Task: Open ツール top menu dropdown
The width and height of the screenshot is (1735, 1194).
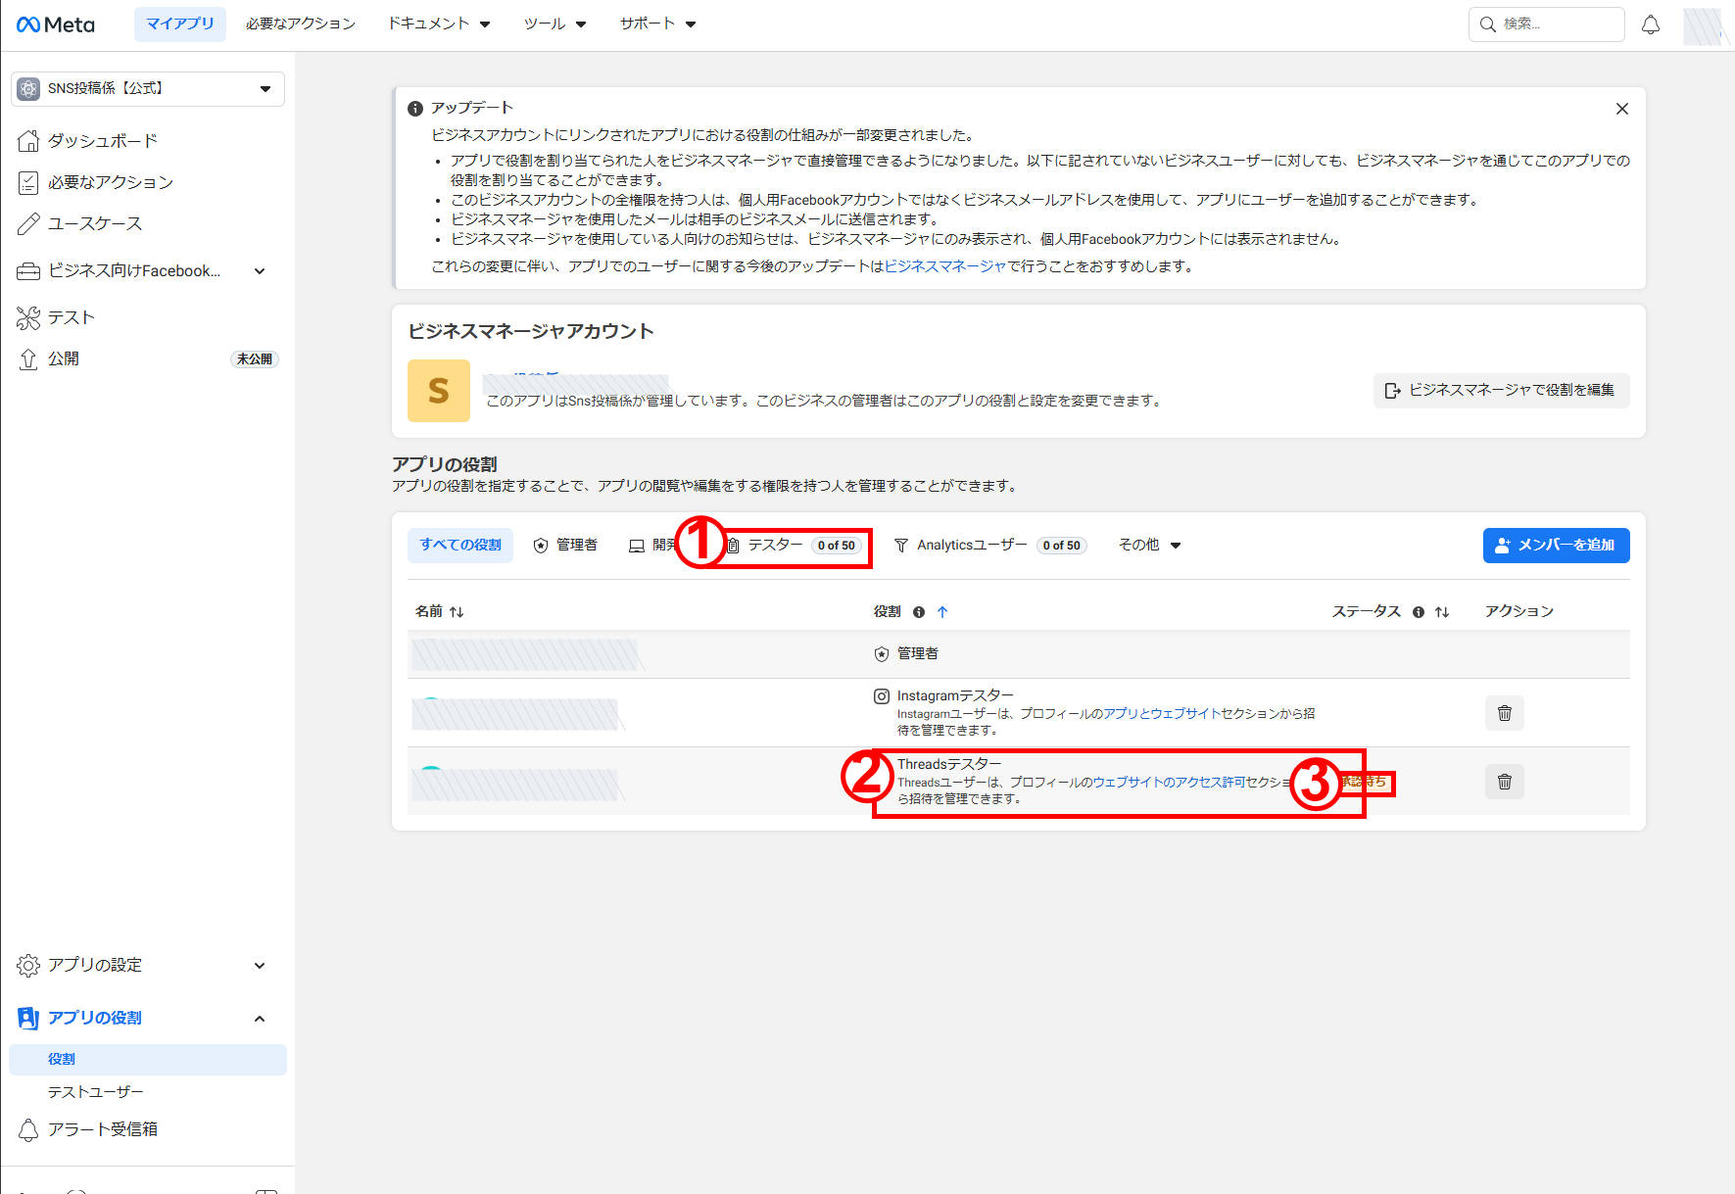Action: tap(554, 24)
